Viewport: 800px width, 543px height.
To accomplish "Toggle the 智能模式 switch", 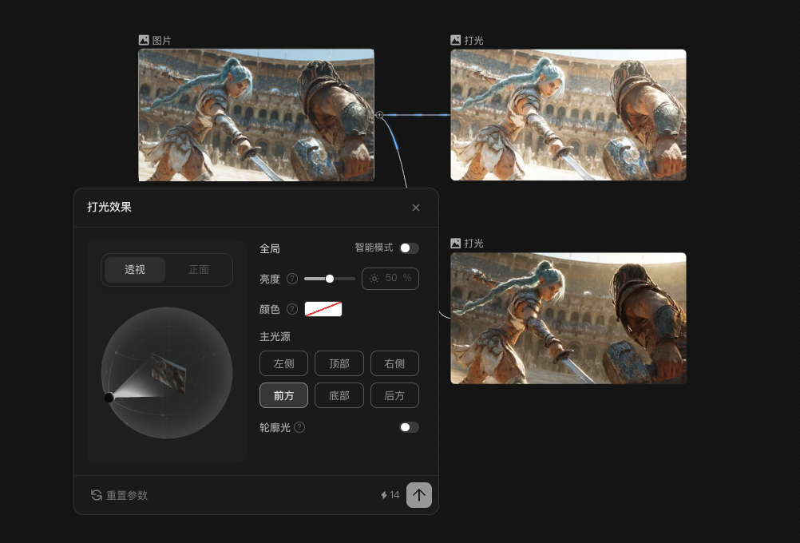I will 409,248.
